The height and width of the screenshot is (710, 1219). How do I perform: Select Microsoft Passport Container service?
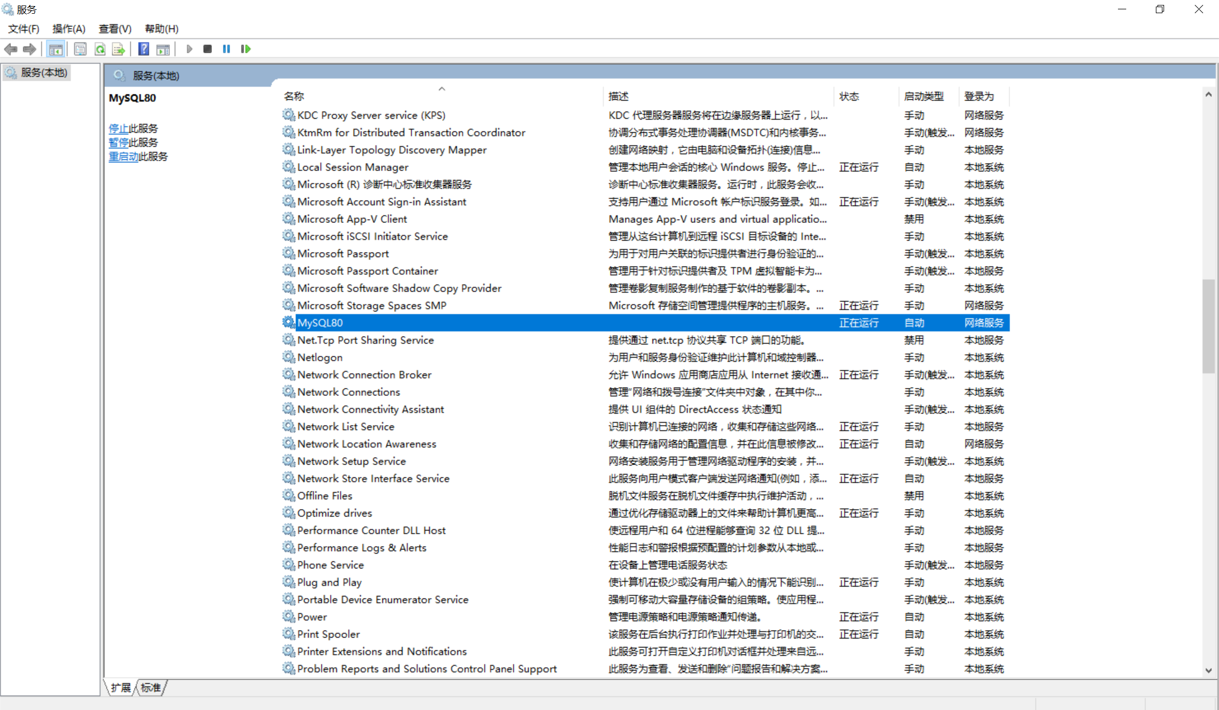(645, 271)
